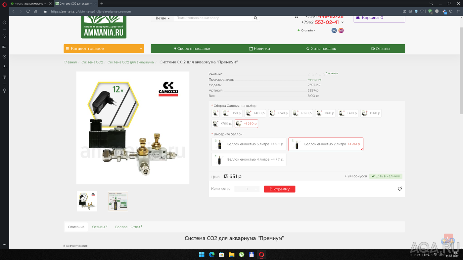This screenshot has height=260, width=463.
Task: Open the ad blocker shield icon
Action: coord(416,11)
